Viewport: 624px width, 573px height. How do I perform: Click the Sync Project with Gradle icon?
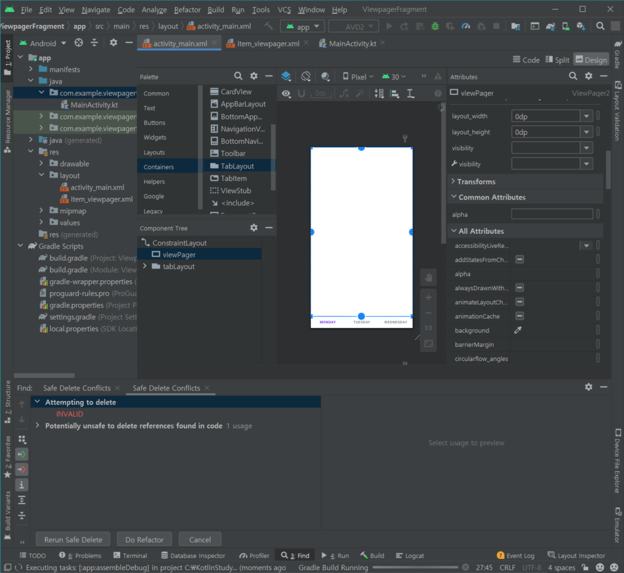551,27
